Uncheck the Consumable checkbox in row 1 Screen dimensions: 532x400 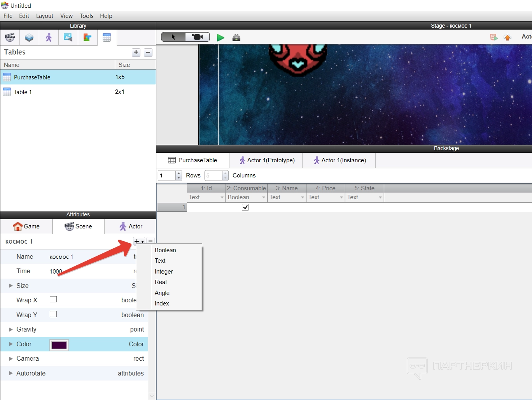[245, 207]
